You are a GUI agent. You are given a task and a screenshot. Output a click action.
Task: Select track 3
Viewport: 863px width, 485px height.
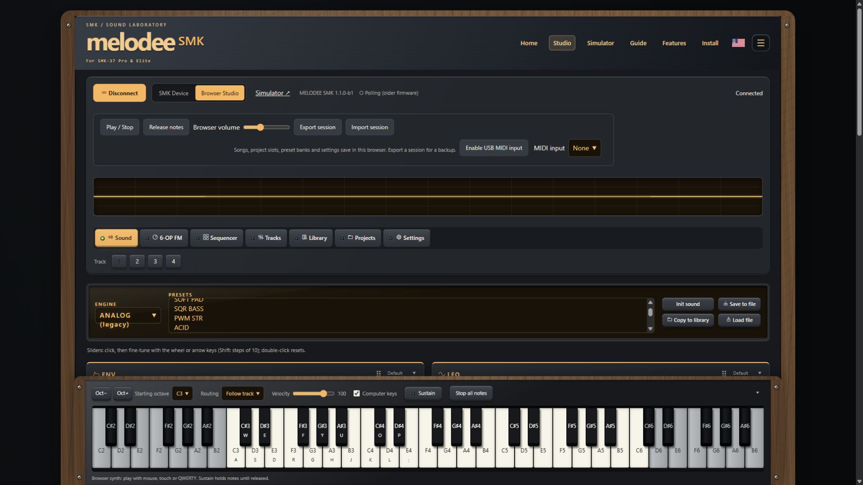(x=155, y=261)
